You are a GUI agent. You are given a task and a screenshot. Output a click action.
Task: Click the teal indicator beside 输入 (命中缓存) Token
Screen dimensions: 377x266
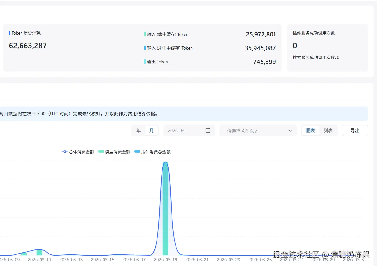[x=145, y=34]
